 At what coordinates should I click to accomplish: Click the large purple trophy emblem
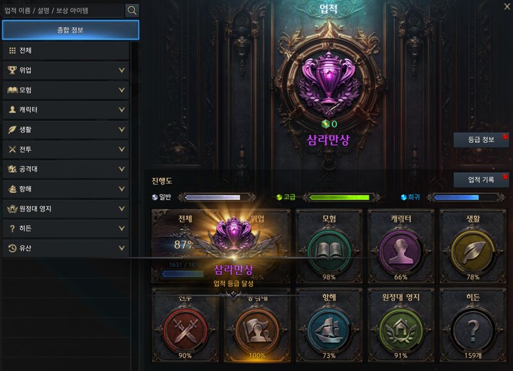[x=328, y=83]
